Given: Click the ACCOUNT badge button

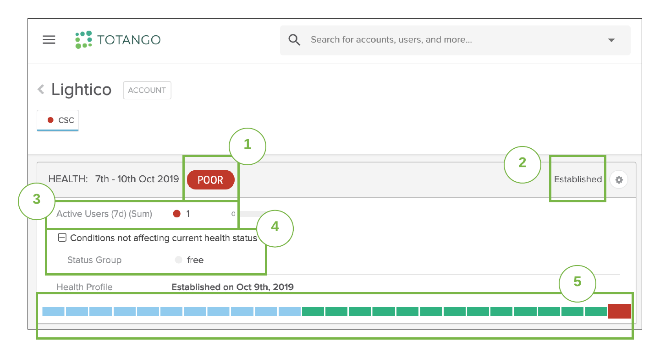Looking at the screenshot, I should click(x=147, y=90).
